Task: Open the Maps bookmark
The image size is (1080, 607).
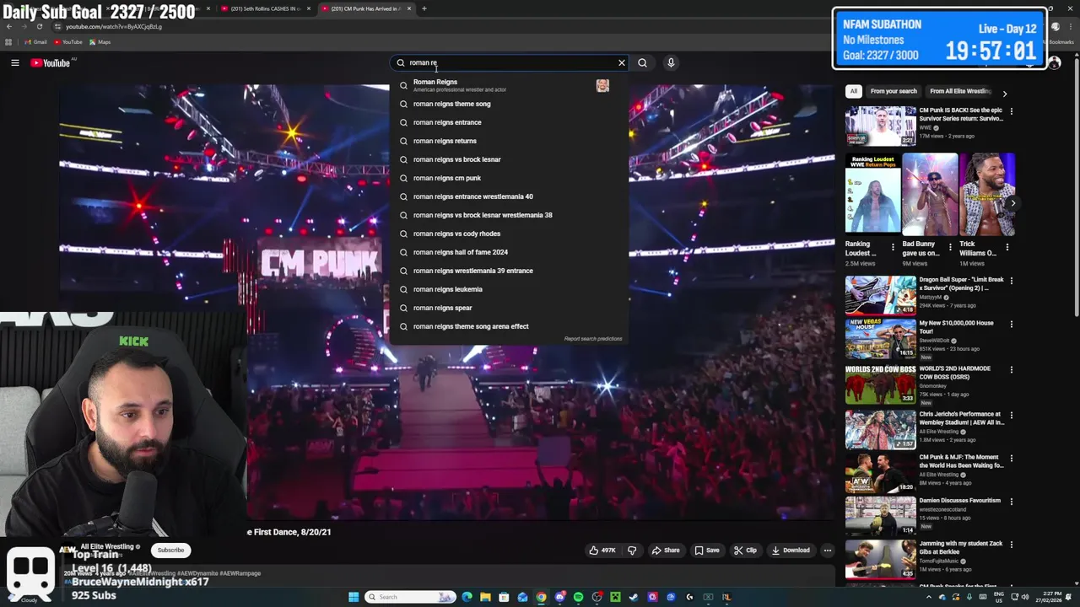Action: pyautogui.click(x=100, y=41)
